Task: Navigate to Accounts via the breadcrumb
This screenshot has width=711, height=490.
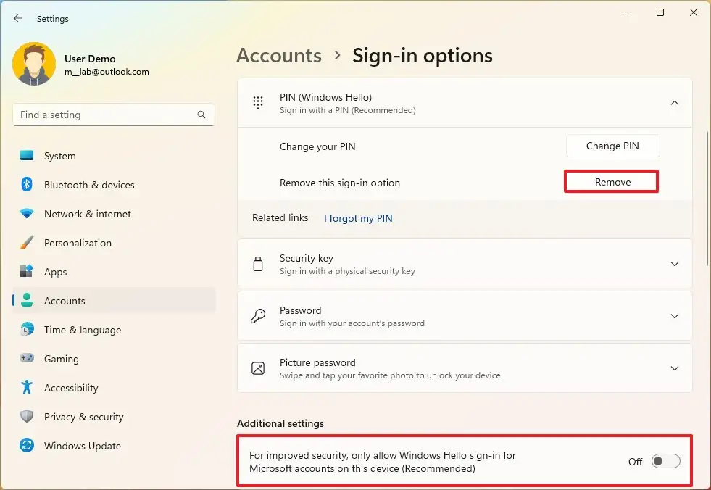Action: pyautogui.click(x=278, y=55)
